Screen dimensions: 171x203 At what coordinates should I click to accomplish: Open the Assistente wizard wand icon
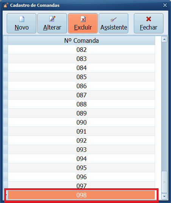pyautogui.click(x=113, y=20)
